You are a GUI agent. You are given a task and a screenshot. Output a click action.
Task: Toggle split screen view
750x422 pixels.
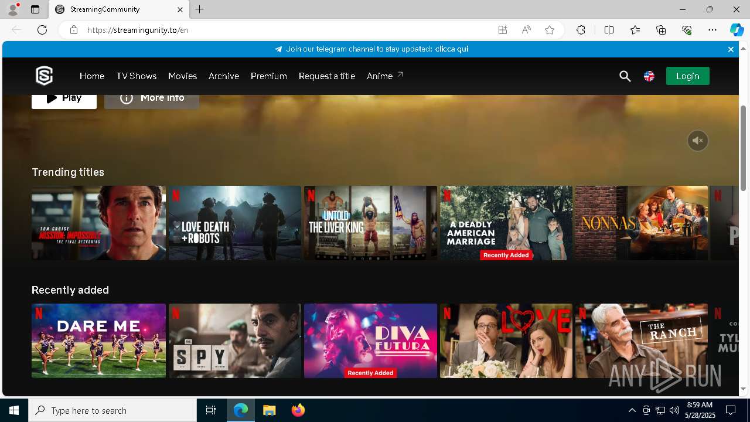(x=609, y=30)
